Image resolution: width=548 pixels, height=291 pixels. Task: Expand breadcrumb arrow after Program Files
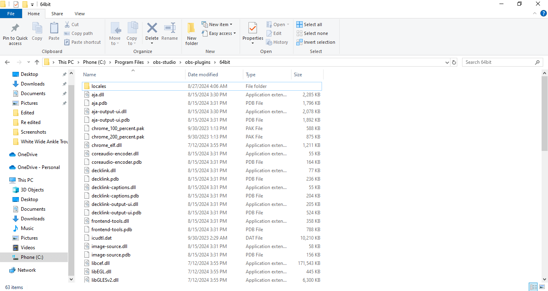click(x=148, y=62)
